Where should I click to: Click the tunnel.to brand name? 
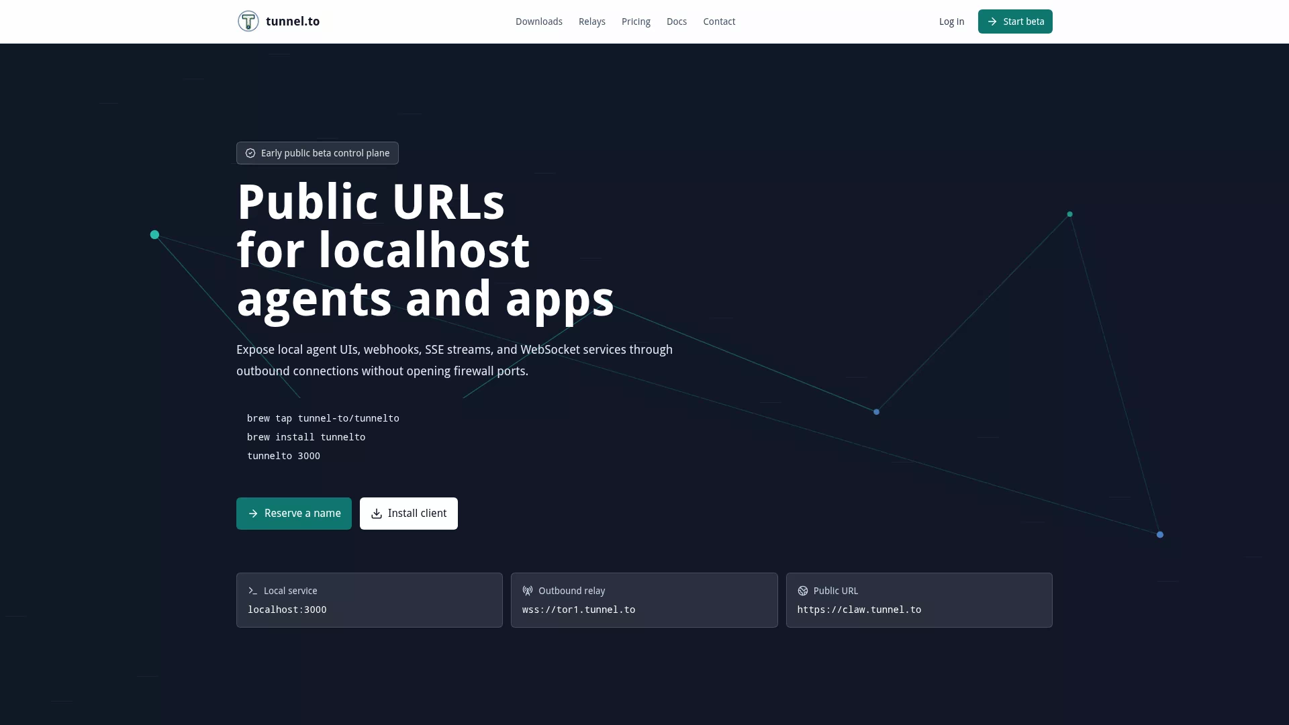tap(293, 21)
